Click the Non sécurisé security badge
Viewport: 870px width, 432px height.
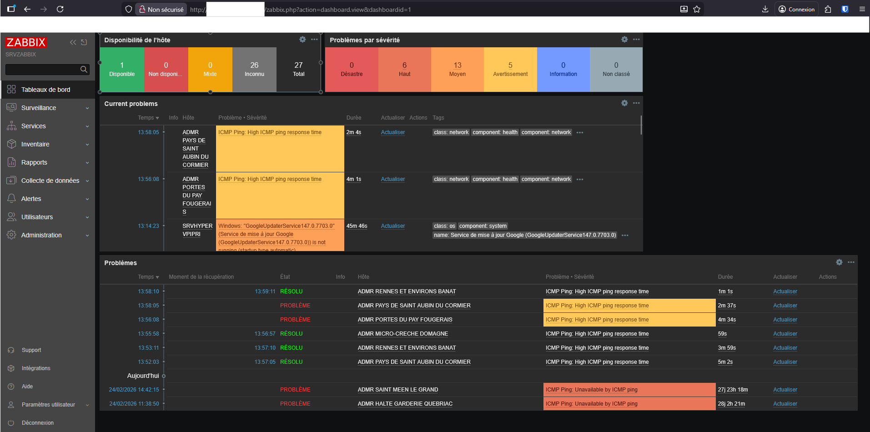161,9
